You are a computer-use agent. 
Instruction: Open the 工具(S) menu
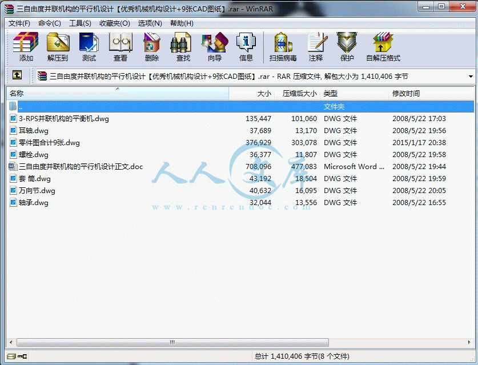tap(80, 23)
